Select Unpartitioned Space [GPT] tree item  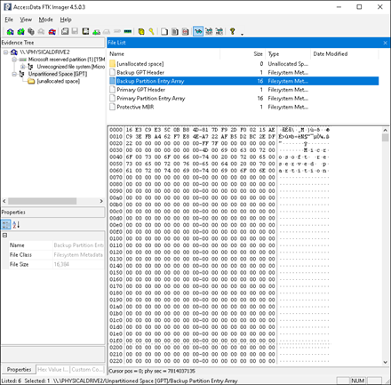[x=58, y=74]
